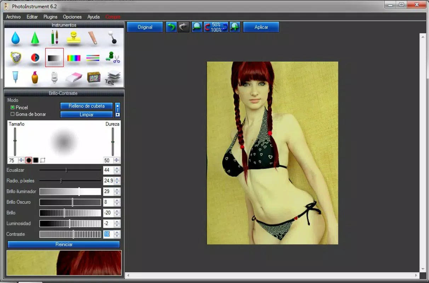Select the orange lotion bottle tool
The image size is (429, 283).
pos(35,77)
